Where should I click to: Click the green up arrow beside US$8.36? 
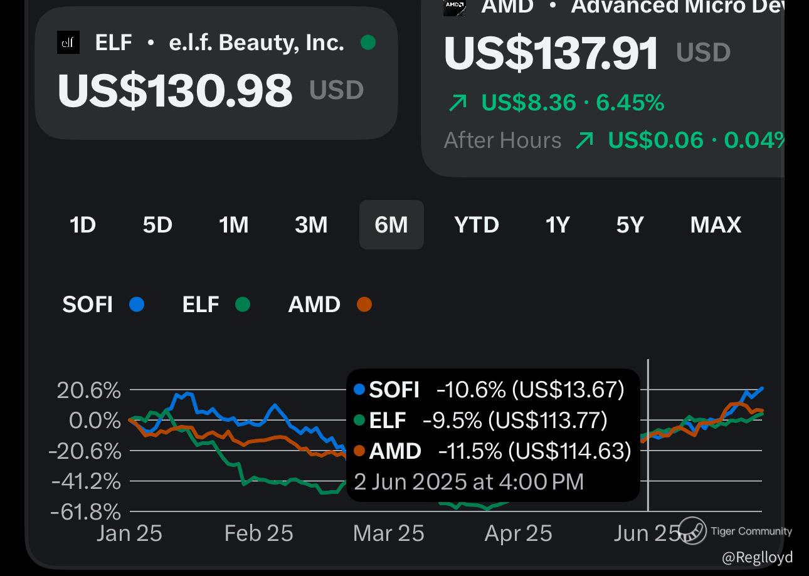point(458,102)
